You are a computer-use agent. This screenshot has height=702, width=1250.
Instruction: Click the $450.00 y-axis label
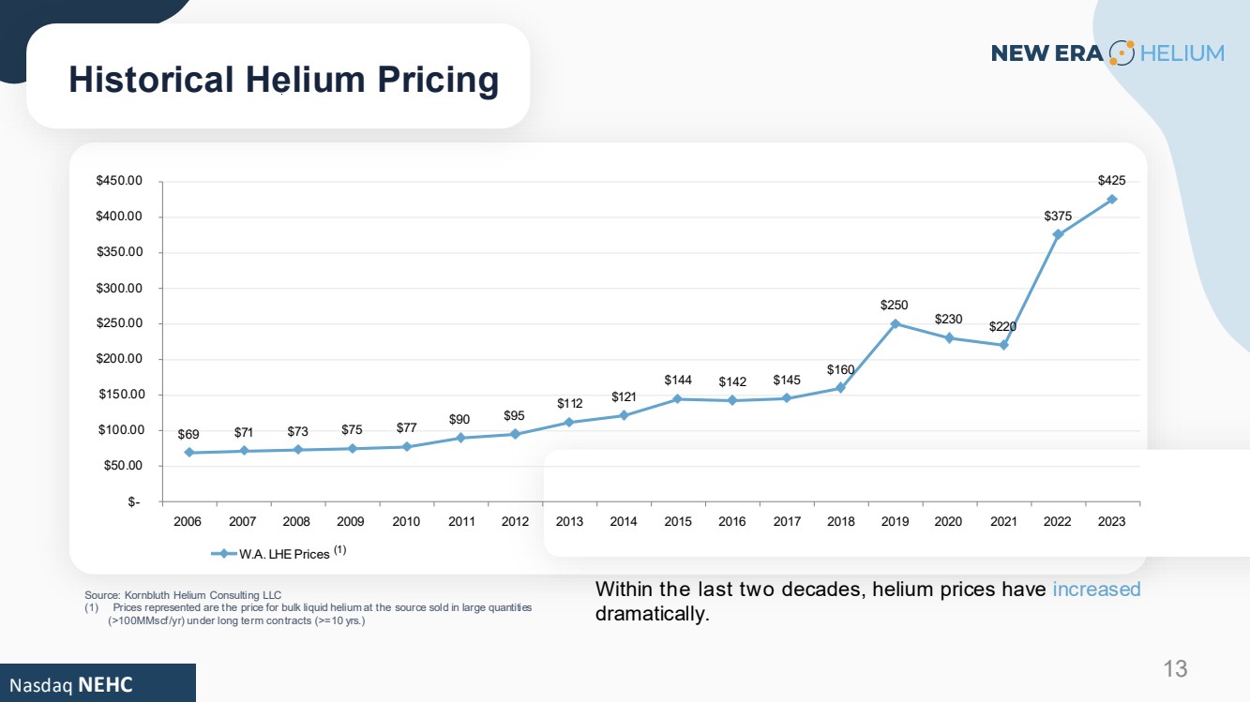point(120,181)
